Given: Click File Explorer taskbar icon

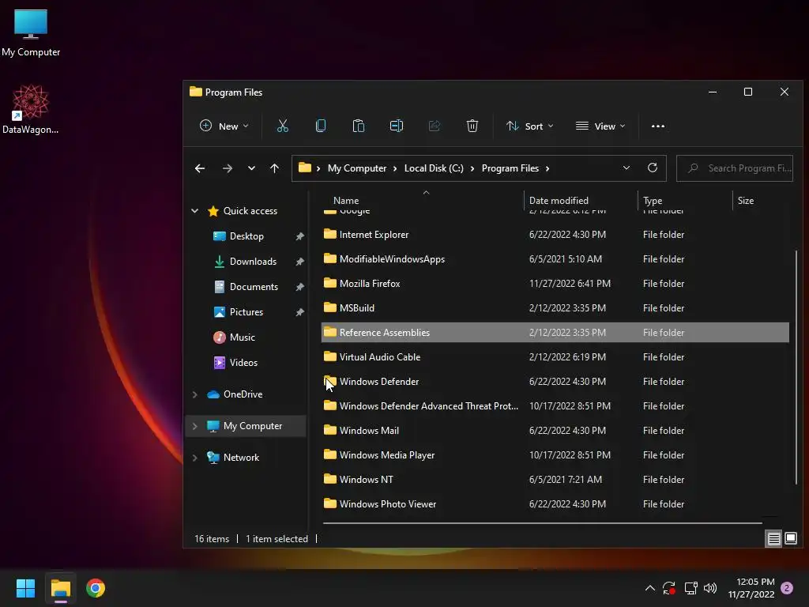Looking at the screenshot, I should click(60, 588).
